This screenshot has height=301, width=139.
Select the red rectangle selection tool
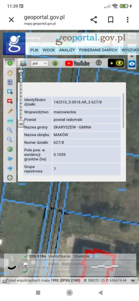(x=10, y=101)
